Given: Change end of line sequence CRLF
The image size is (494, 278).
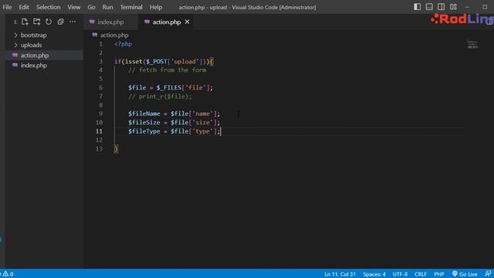Looking at the screenshot, I should coord(420,274).
